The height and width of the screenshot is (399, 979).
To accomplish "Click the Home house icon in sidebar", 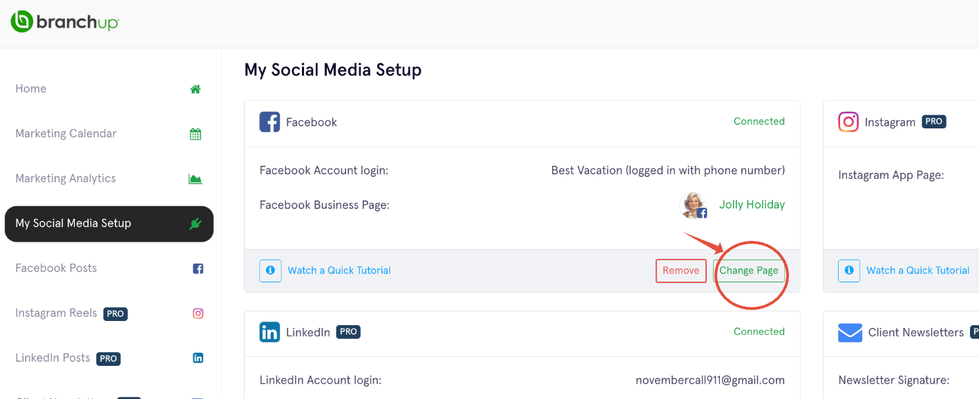I will tap(196, 89).
